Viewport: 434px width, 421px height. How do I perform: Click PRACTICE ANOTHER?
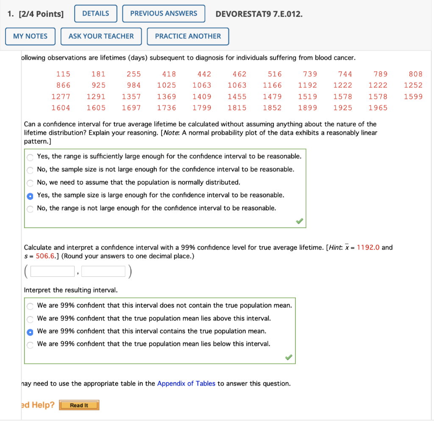point(188,36)
